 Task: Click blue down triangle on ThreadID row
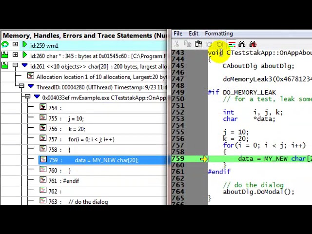point(31,86)
